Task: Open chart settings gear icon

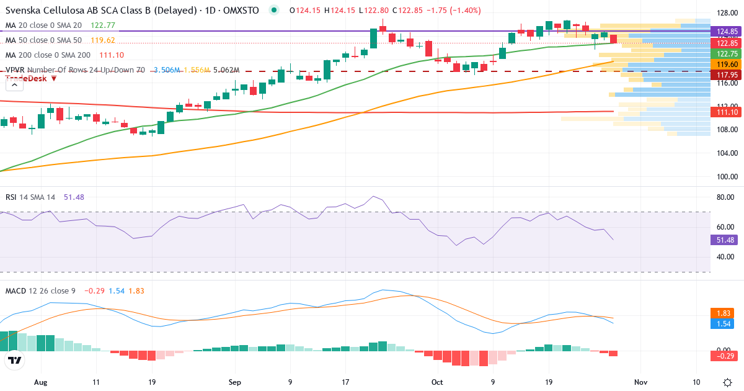Action: [x=727, y=382]
